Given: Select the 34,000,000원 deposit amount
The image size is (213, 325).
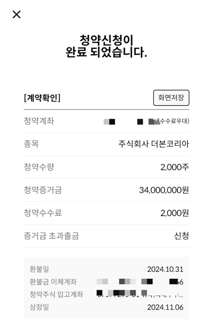Looking at the screenshot, I should pyautogui.click(x=164, y=190).
